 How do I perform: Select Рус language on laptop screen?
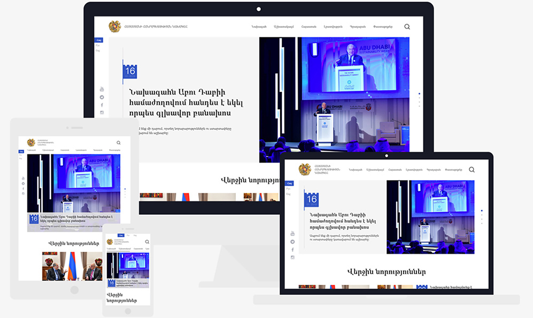click(x=288, y=189)
